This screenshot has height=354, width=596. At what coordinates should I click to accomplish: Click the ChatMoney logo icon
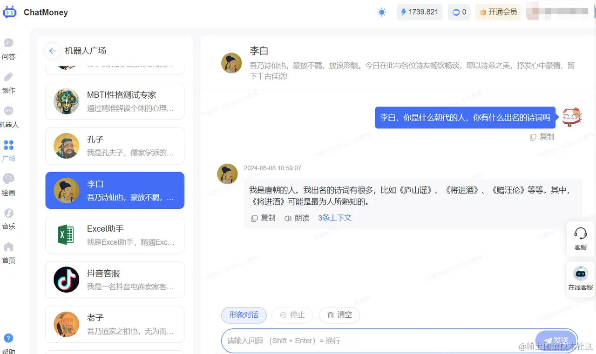click(9, 13)
